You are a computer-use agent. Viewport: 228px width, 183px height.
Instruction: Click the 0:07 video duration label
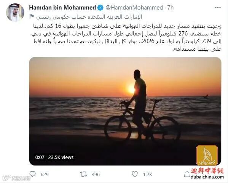pyautogui.click(x=40, y=157)
